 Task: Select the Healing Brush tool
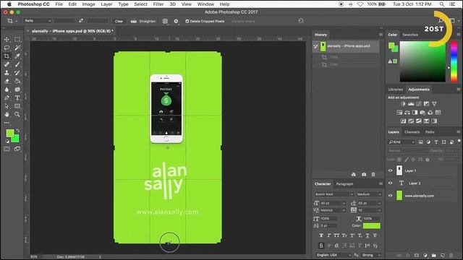point(7,64)
